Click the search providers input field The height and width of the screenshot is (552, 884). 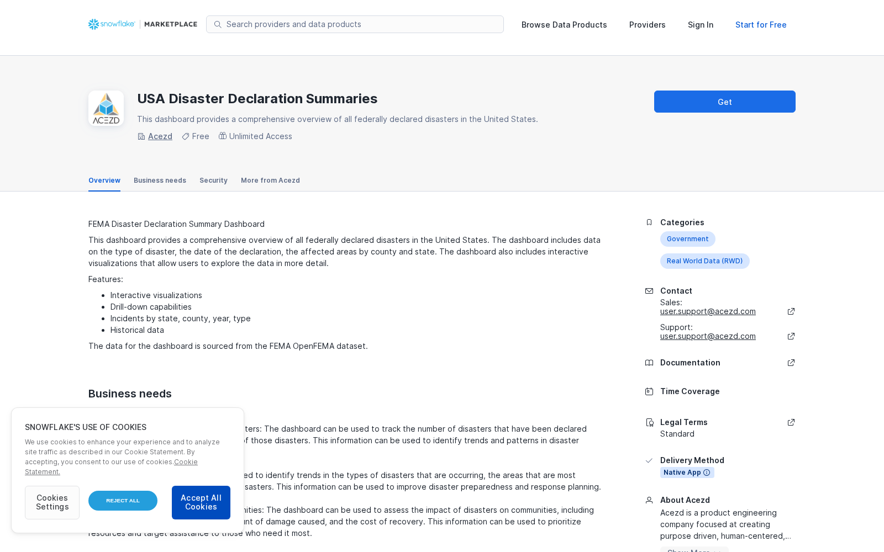(x=355, y=24)
